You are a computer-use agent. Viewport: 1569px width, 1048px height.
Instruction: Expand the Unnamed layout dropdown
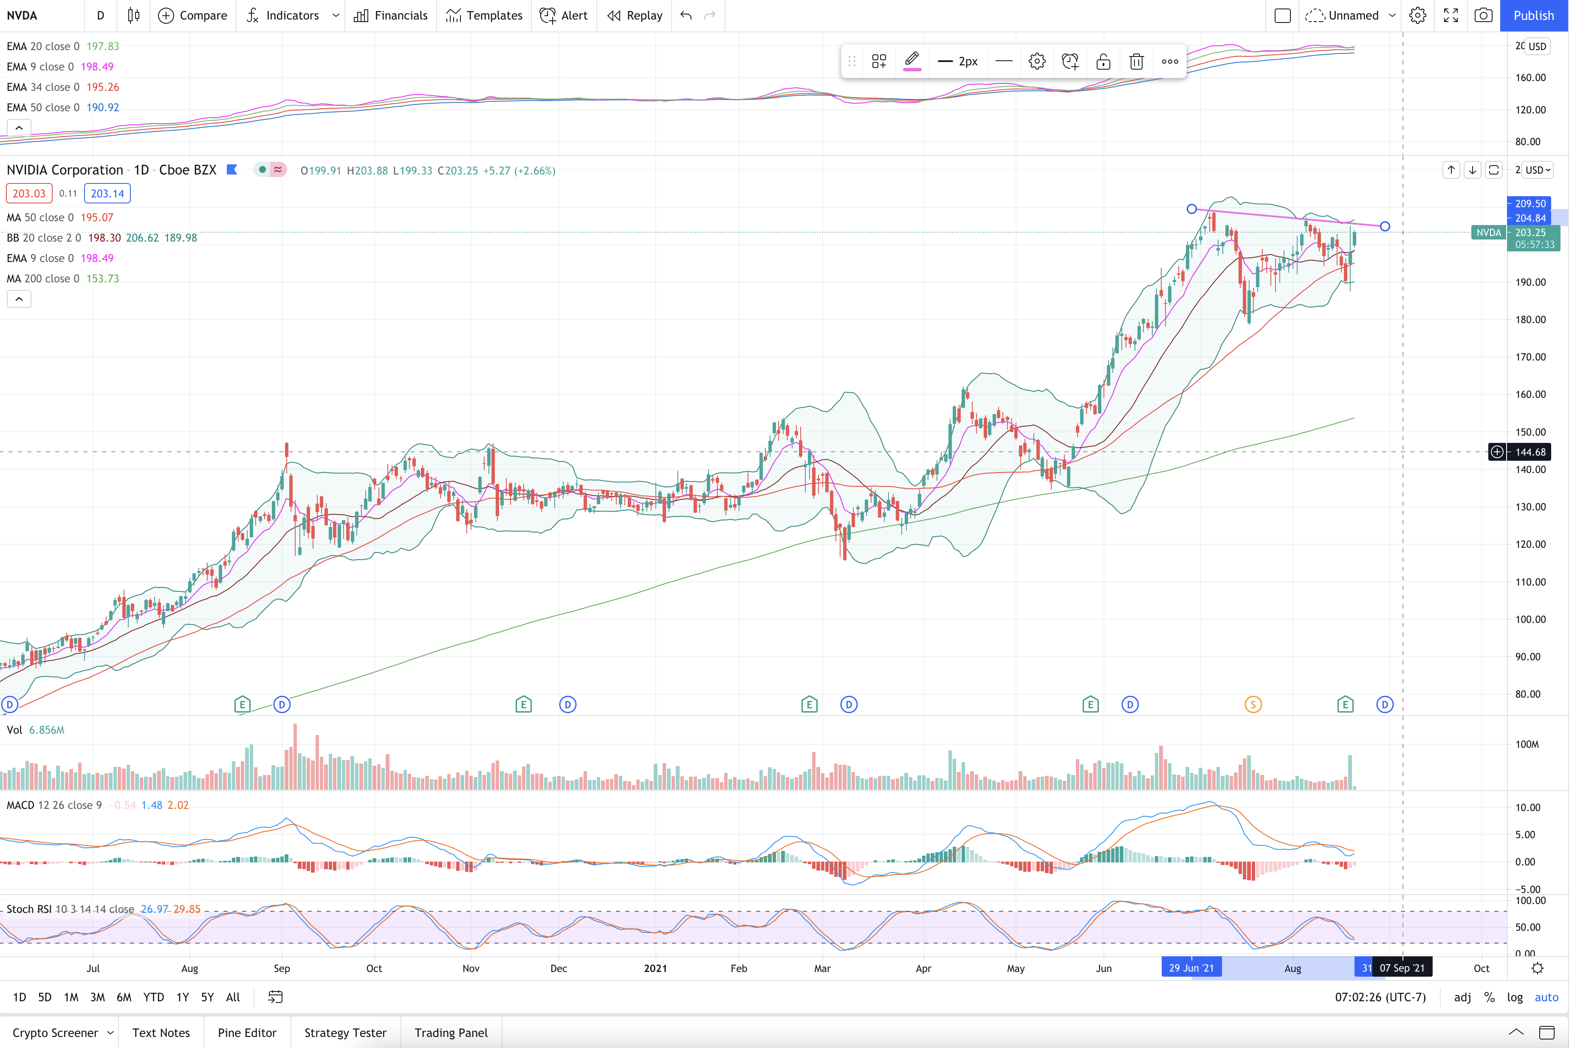coord(1392,15)
